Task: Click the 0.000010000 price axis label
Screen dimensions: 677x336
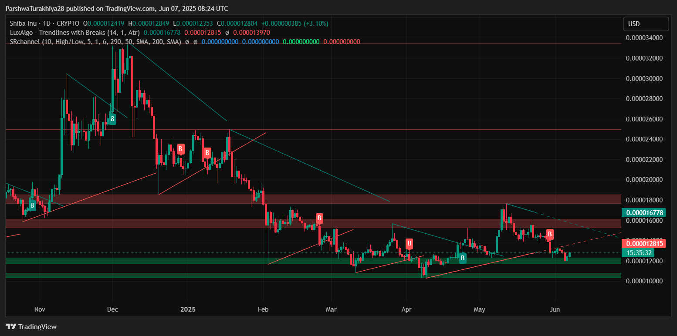Action: (x=644, y=281)
